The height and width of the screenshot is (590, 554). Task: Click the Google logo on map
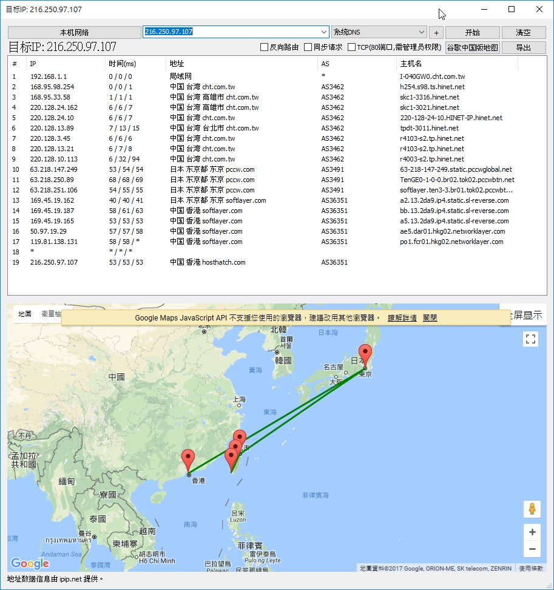(30, 563)
